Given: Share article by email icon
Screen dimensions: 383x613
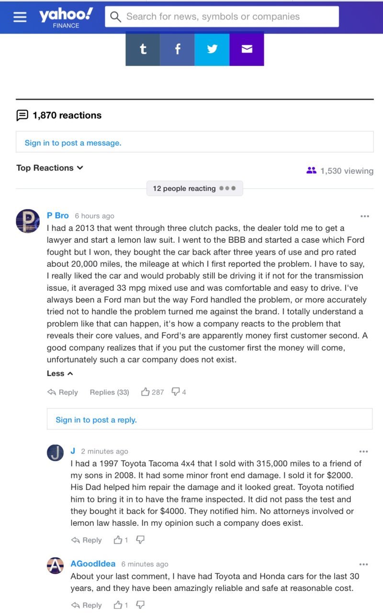Looking at the screenshot, I should 247,49.
